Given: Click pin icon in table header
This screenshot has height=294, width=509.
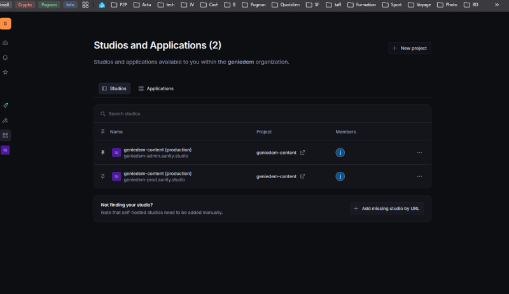Looking at the screenshot, I should [103, 132].
